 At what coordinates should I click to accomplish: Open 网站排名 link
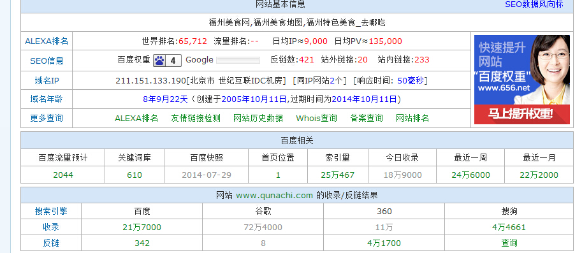point(412,118)
